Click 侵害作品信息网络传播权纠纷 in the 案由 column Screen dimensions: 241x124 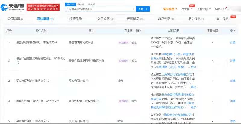pos(86,60)
